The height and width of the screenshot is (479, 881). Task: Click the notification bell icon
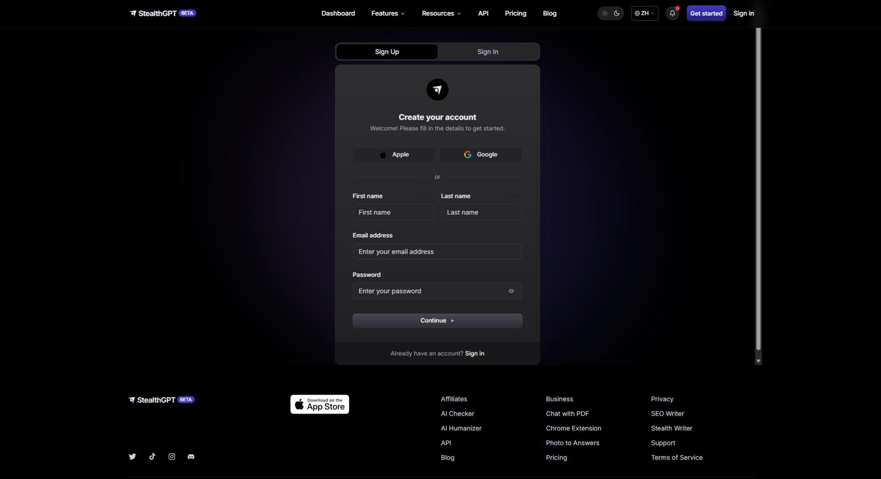coord(672,13)
